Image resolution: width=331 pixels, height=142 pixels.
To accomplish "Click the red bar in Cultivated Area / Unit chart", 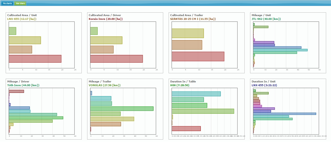I will tap(35, 59).
